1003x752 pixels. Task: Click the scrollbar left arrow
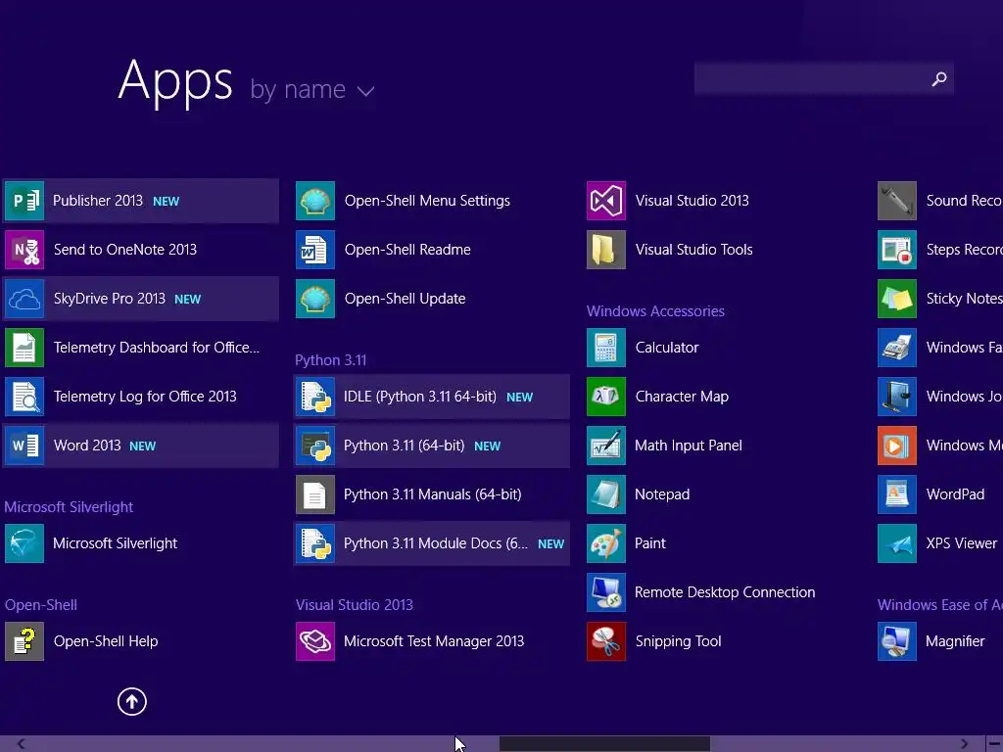pyautogui.click(x=22, y=744)
